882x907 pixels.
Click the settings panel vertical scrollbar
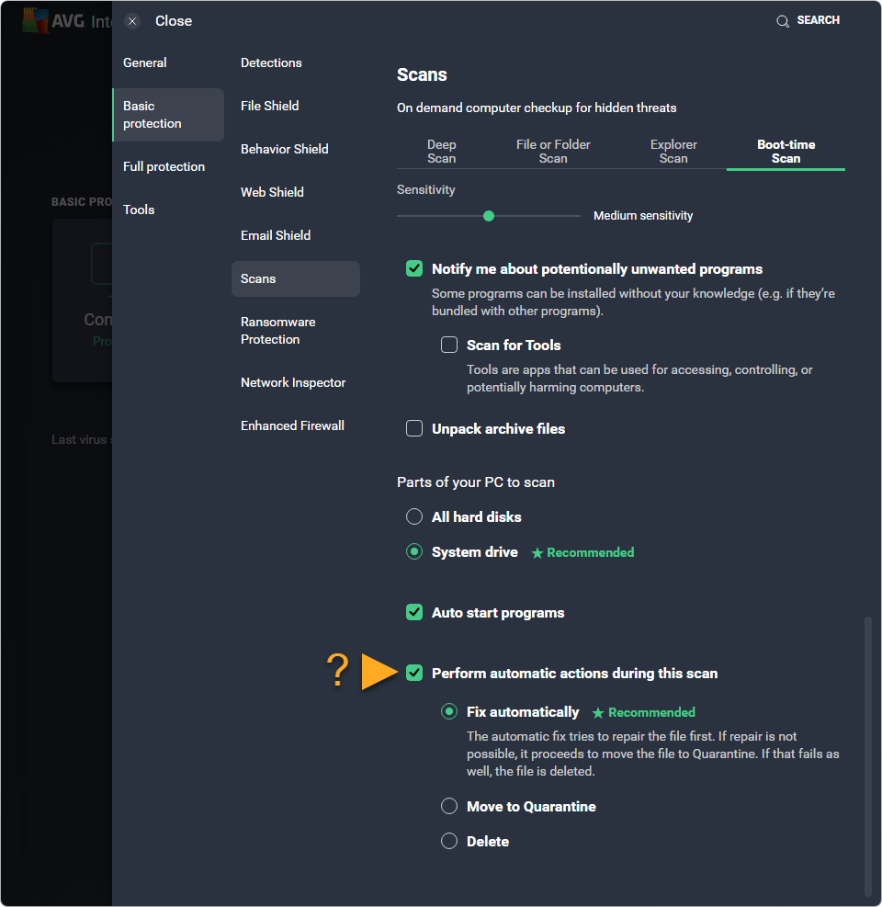867,754
